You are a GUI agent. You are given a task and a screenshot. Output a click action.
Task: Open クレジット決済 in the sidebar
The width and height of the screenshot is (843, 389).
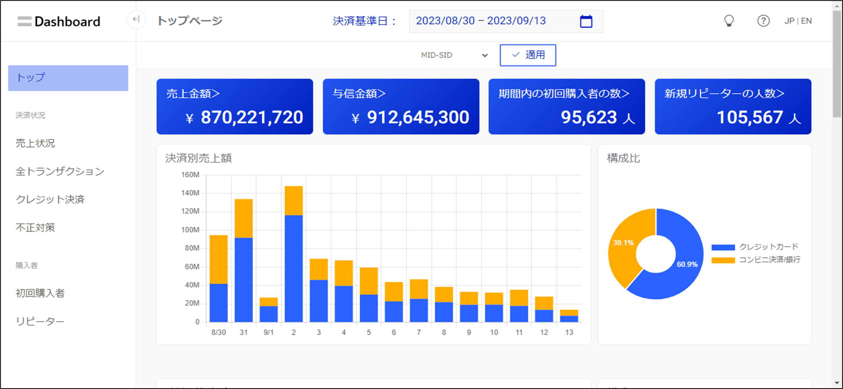[50, 199]
